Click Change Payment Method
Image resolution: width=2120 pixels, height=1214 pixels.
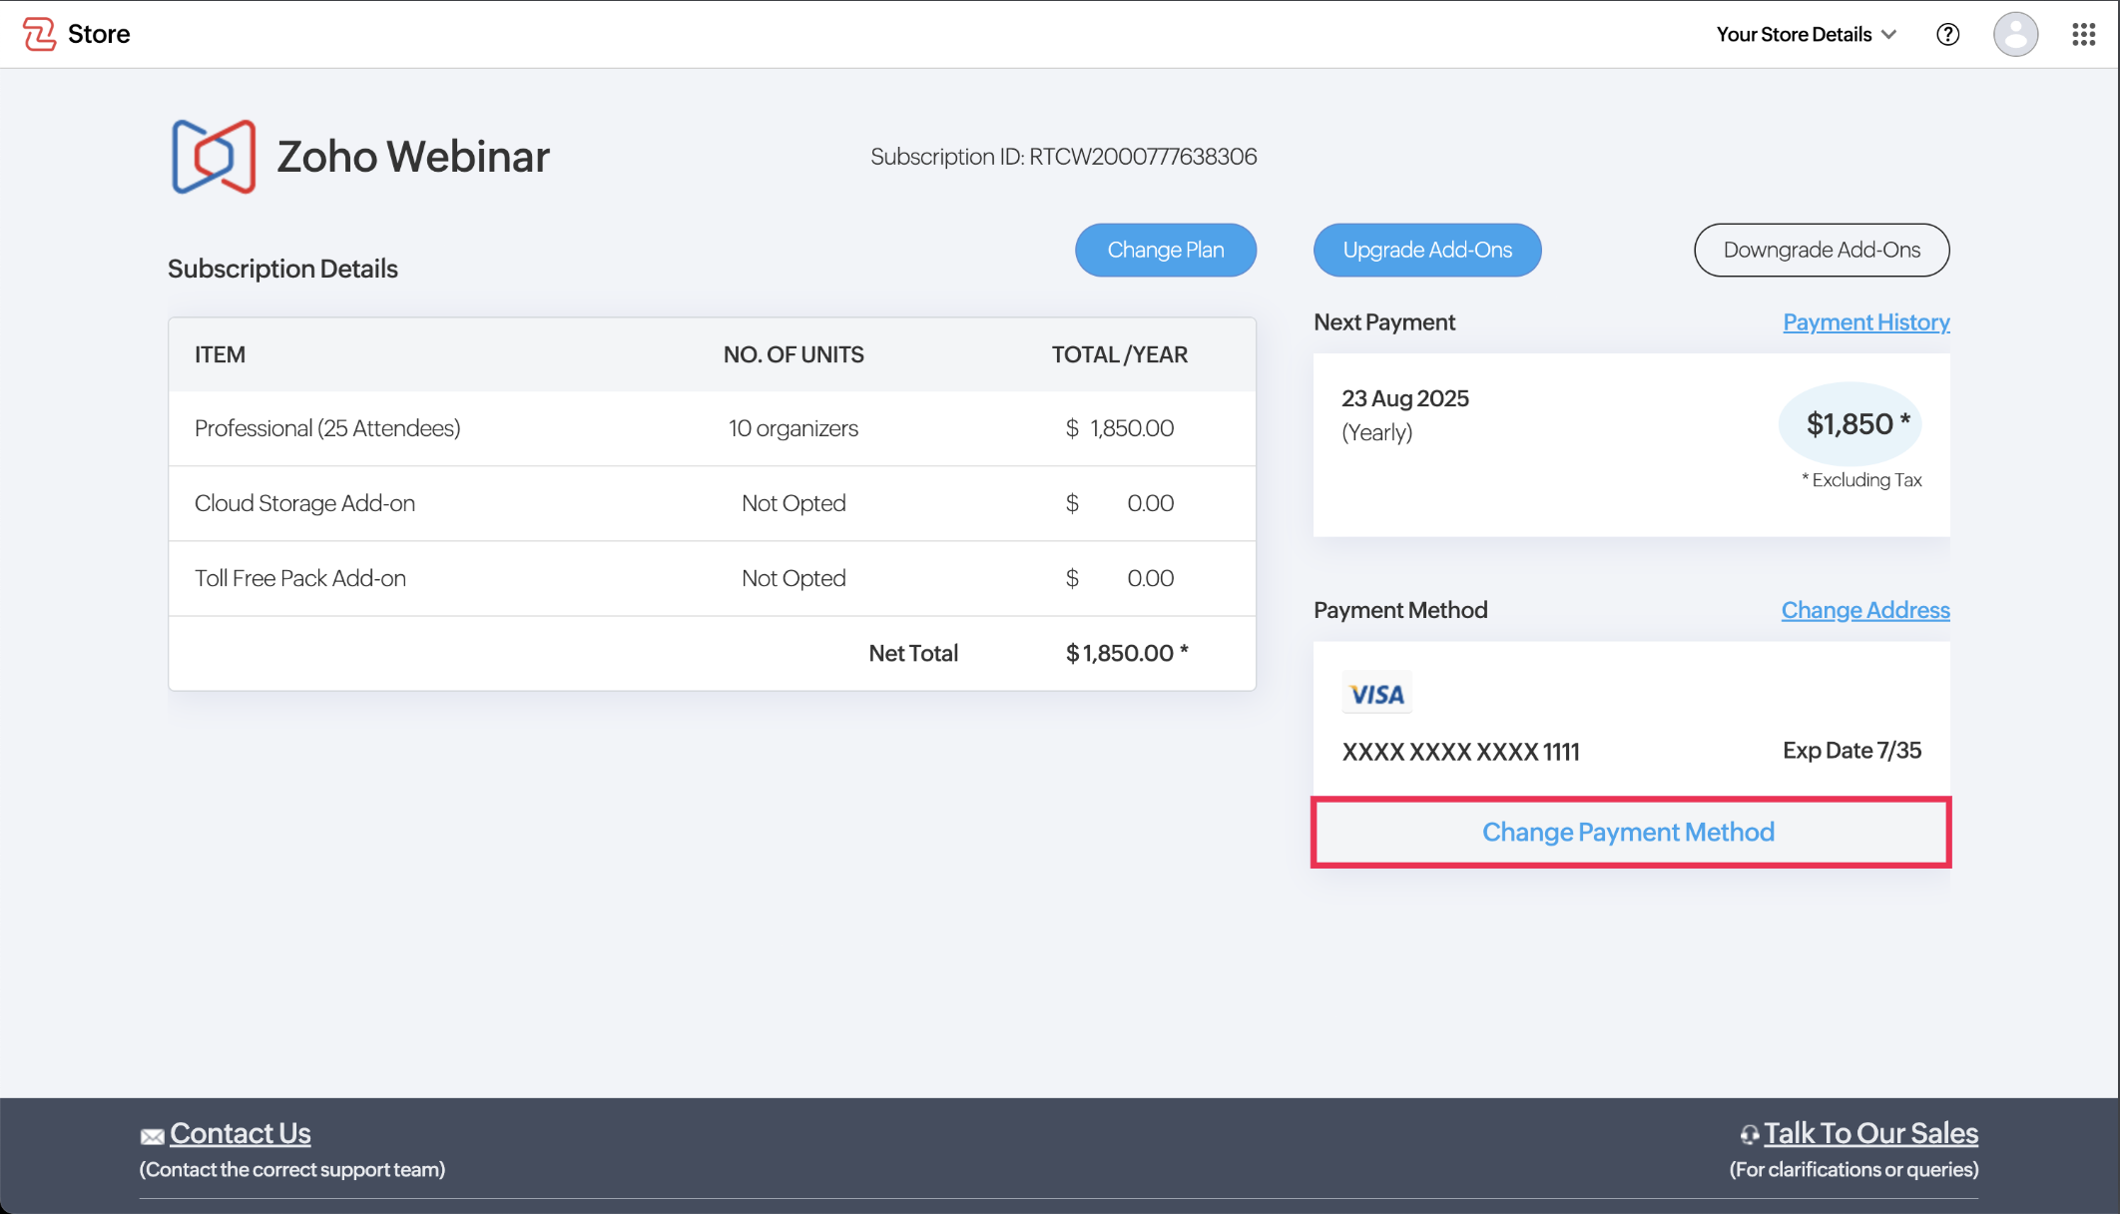click(x=1629, y=832)
